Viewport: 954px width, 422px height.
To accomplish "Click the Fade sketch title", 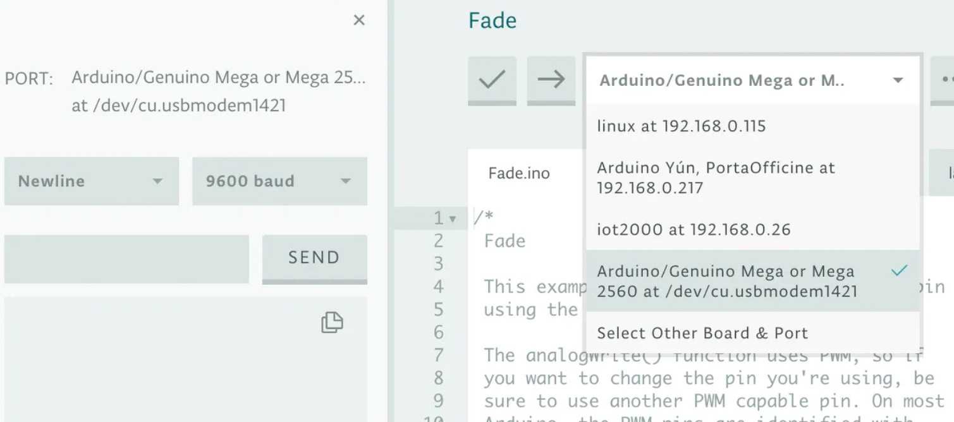I will pyautogui.click(x=492, y=21).
